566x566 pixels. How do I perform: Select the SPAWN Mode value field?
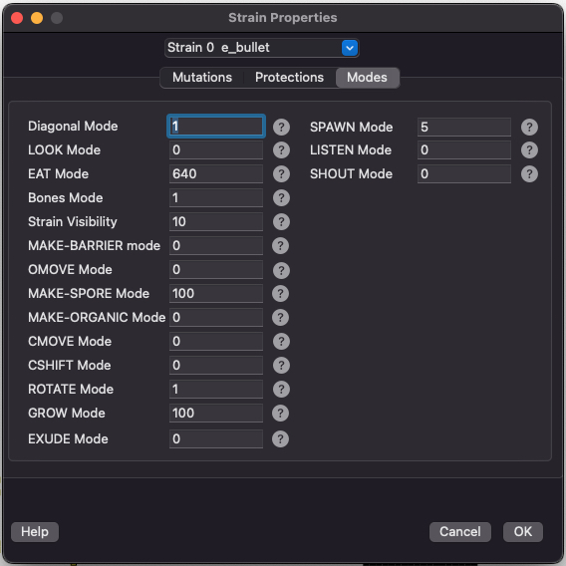pyautogui.click(x=463, y=128)
